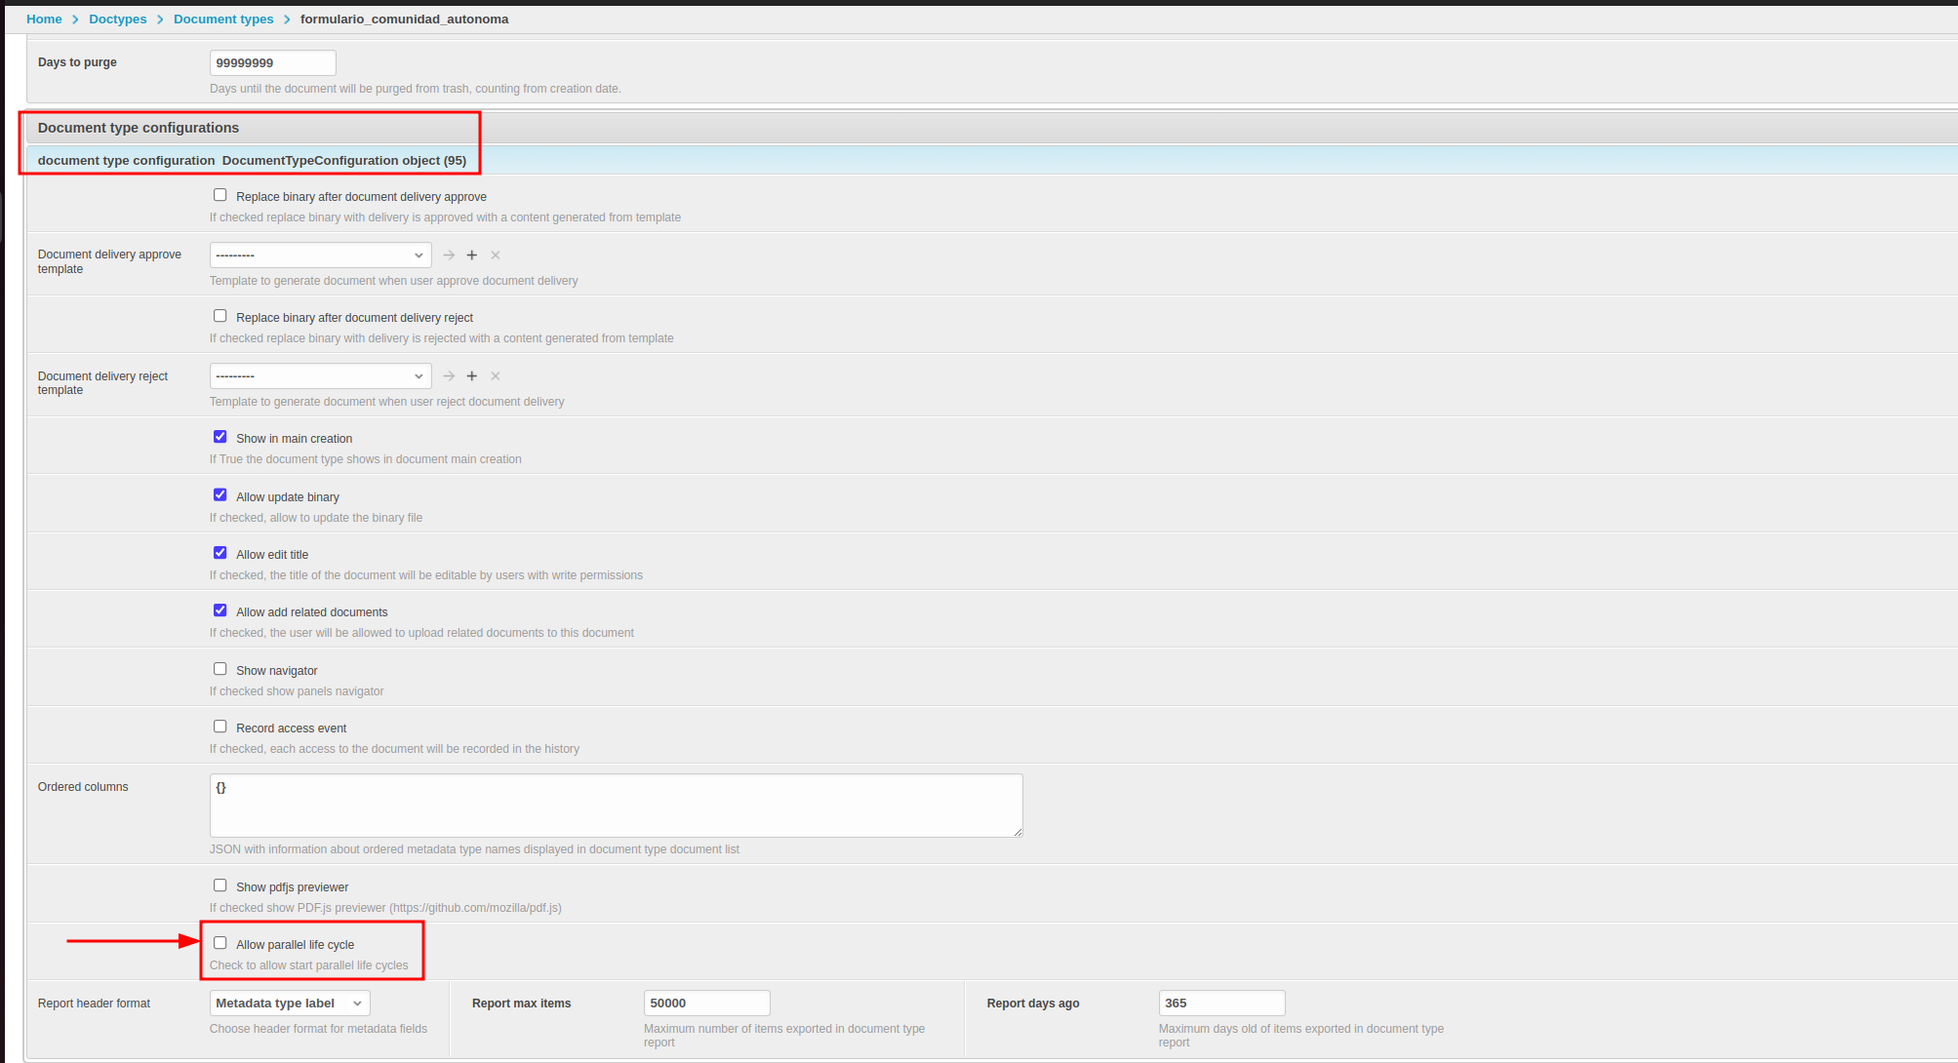The width and height of the screenshot is (1958, 1063).
Task: Check Show pdfjs previewer option
Action: pos(220,886)
